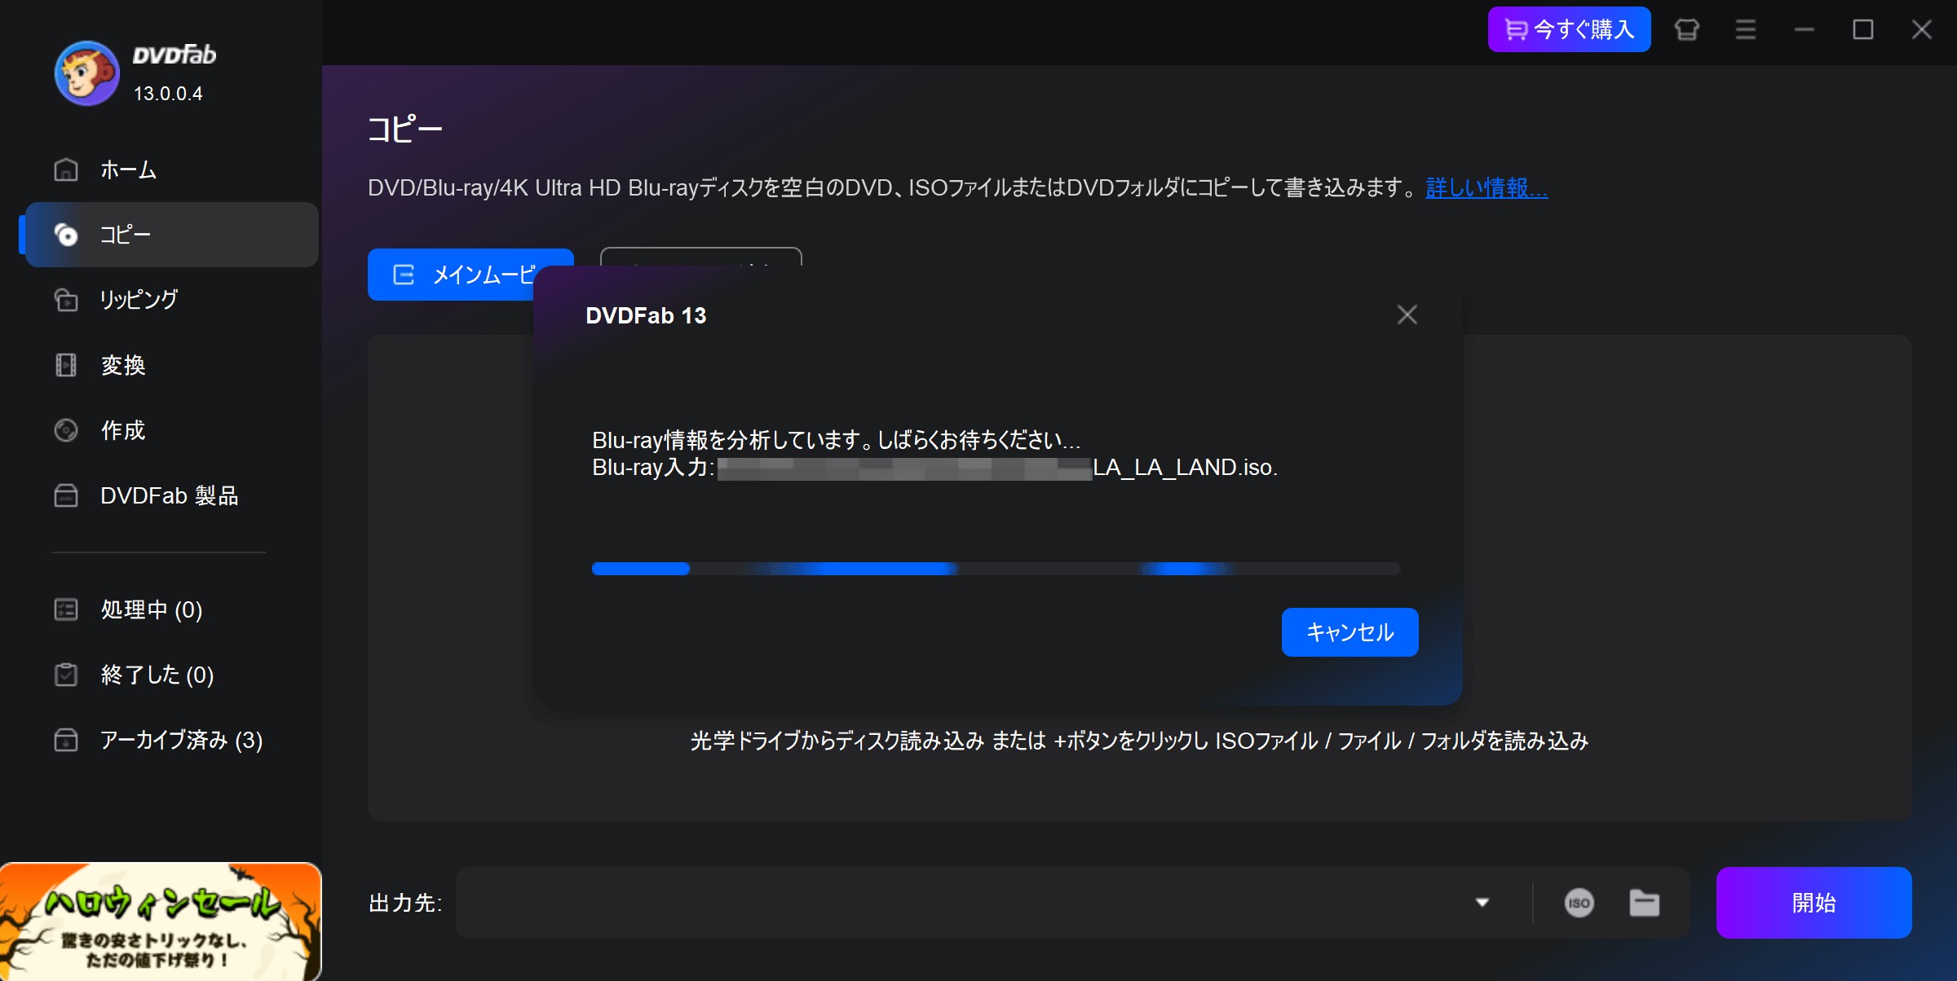Click the コピー page heading
Image resolution: width=1957 pixels, height=981 pixels.
404,130
